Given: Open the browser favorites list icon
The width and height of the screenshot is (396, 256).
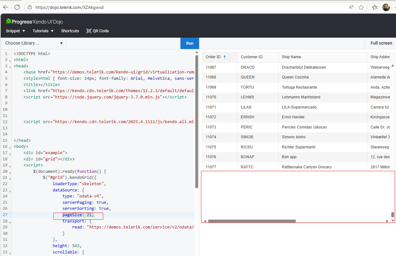Looking at the screenshot, I should [x=375, y=7].
